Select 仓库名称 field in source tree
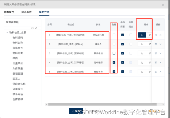Image resolution: width=170 pixels, height=118 pixels. pos(18,99)
